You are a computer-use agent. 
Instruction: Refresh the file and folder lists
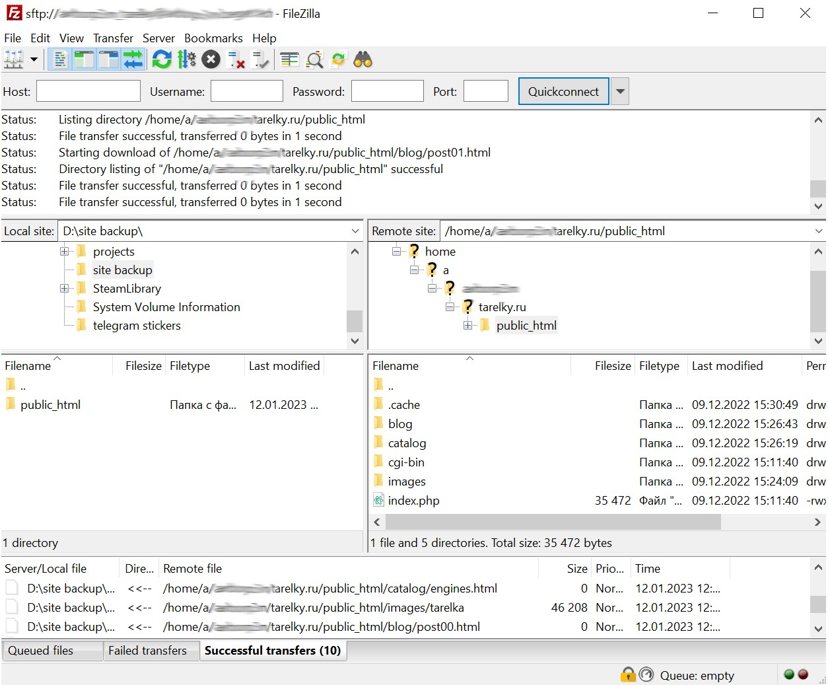click(x=162, y=60)
